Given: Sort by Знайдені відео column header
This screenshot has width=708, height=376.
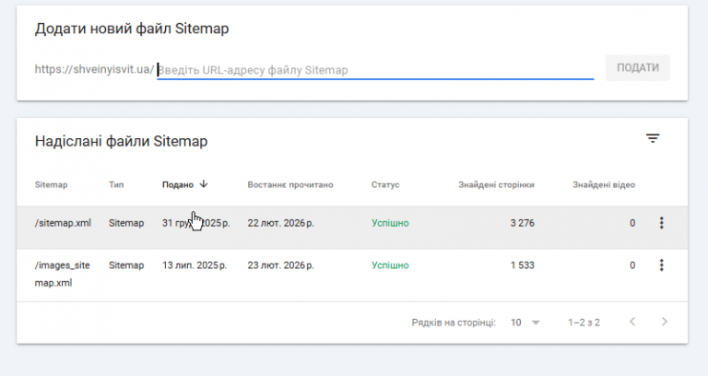Looking at the screenshot, I should [x=603, y=184].
